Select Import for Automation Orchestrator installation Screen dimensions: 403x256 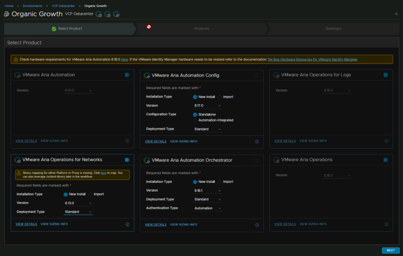tap(220, 182)
